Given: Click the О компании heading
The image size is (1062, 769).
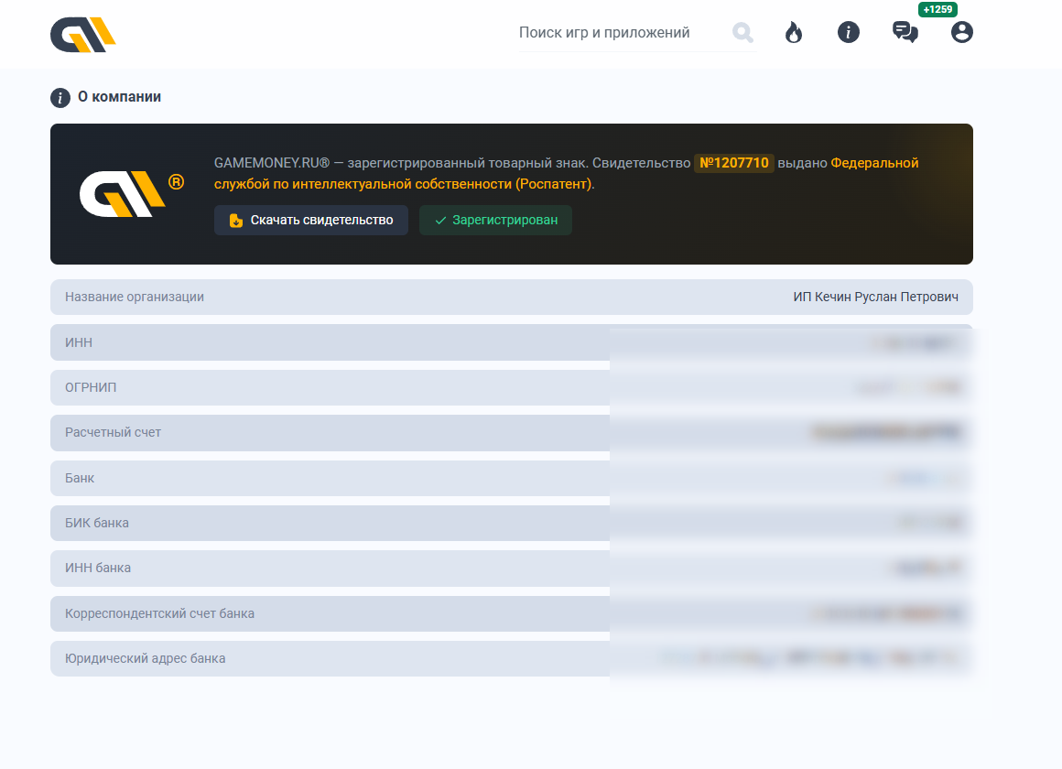Looking at the screenshot, I should (x=119, y=97).
